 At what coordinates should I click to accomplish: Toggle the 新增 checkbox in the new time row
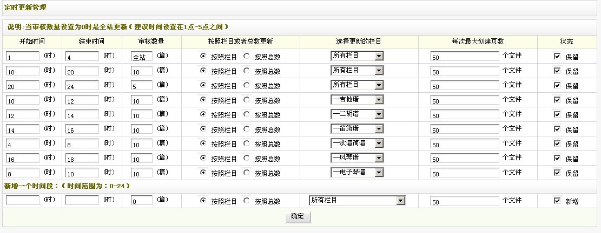click(x=557, y=201)
